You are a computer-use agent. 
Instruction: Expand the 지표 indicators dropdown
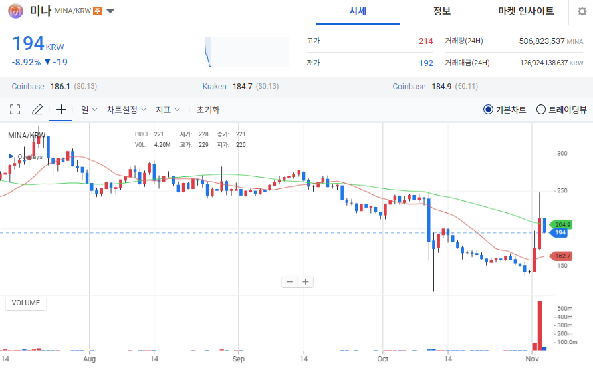(168, 110)
